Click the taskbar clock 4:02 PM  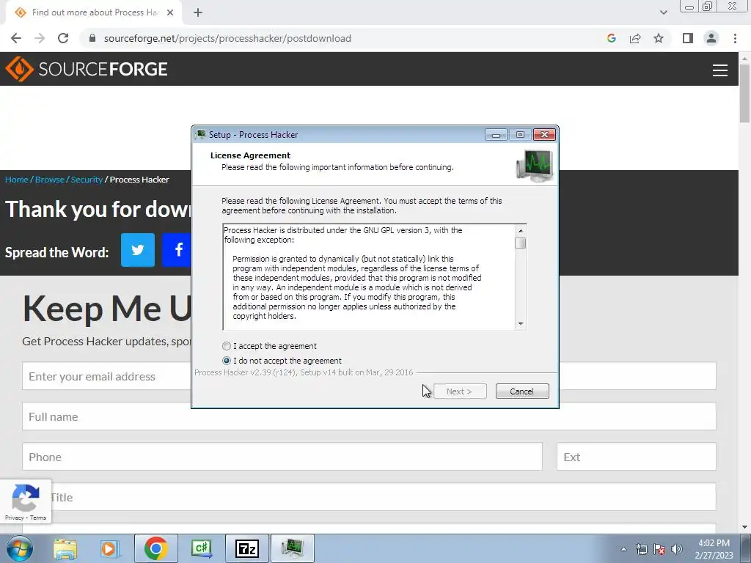714,543
